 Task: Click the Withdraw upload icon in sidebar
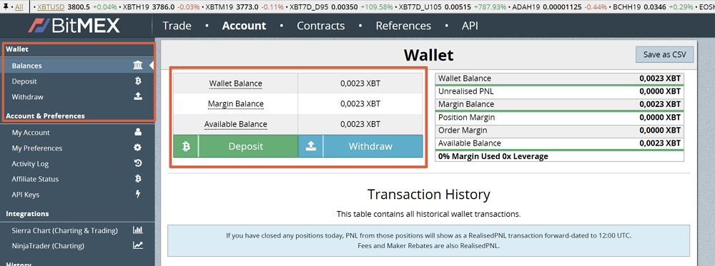(138, 96)
